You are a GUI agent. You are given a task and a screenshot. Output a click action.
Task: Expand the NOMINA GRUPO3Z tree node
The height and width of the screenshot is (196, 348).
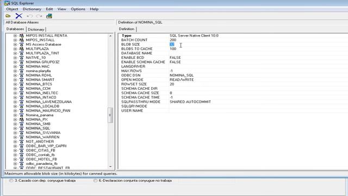pyautogui.click(x=15, y=62)
